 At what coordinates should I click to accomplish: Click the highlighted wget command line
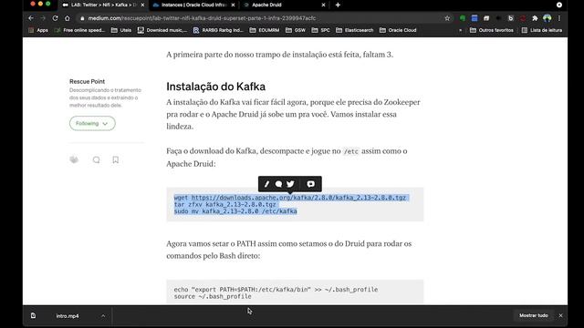click(x=290, y=198)
